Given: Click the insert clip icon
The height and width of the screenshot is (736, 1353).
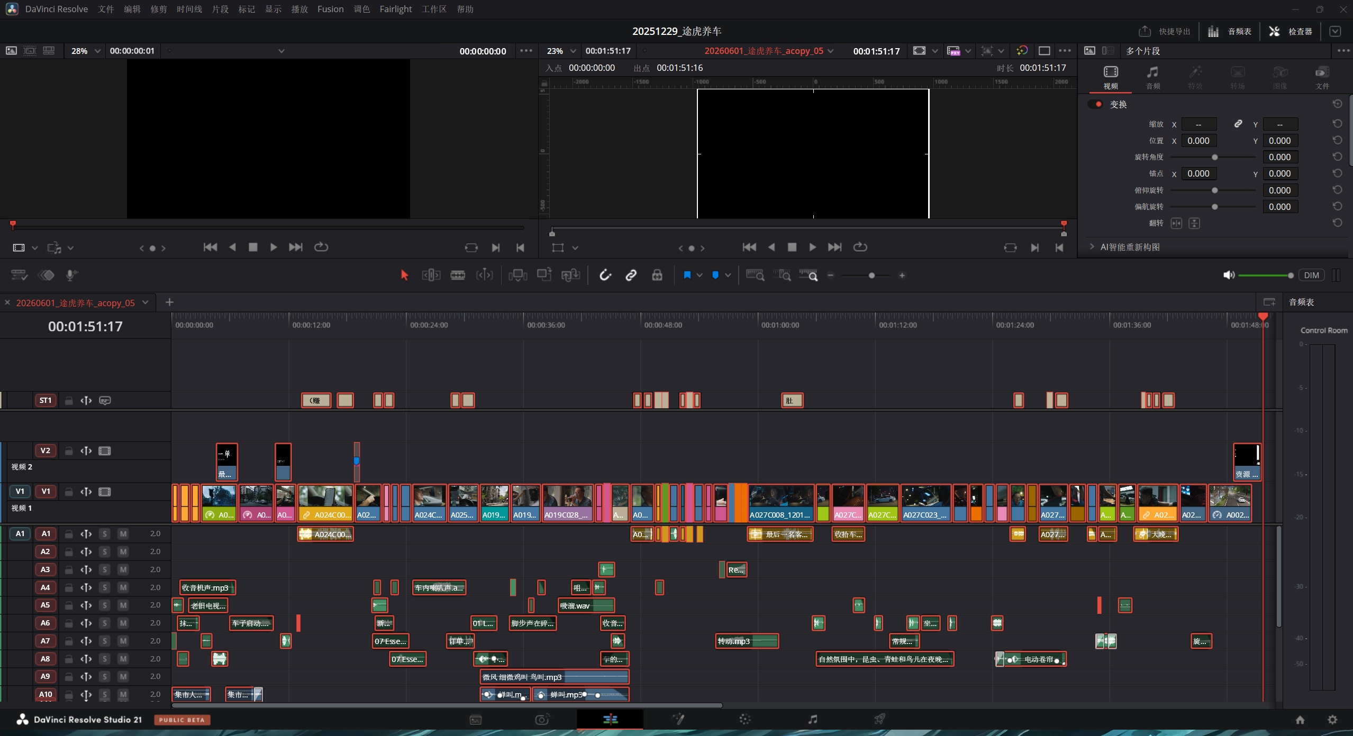Looking at the screenshot, I should tap(517, 275).
